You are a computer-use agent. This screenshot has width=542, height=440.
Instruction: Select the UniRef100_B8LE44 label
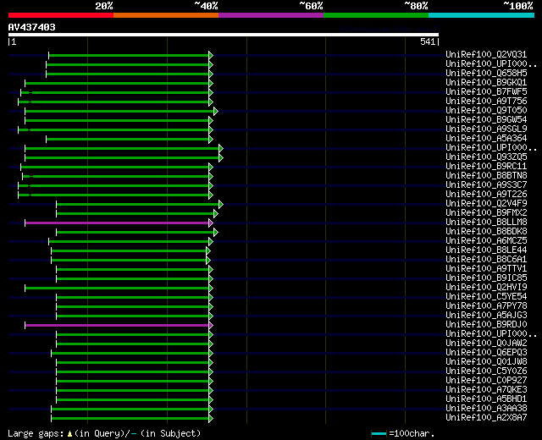click(x=486, y=250)
